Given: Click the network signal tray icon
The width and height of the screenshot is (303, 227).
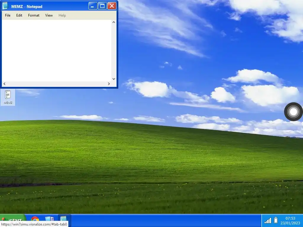Looking at the screenshot, I should point(268,220).
